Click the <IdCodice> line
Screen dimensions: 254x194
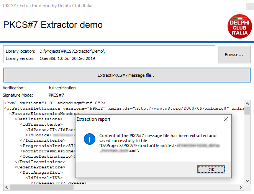pos(51,135)
